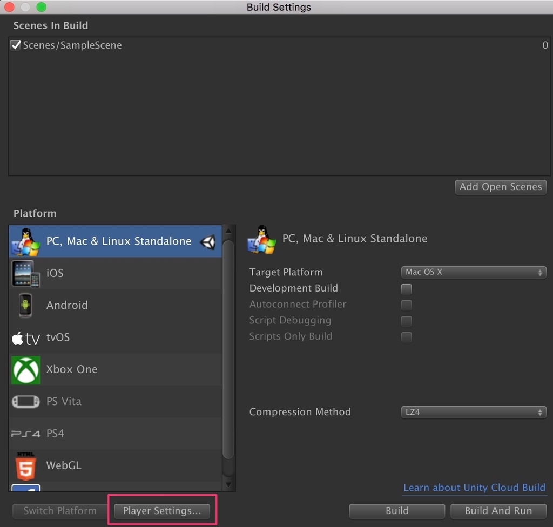Click the Apple tv logo icon
The image size is (553, 527).
point(26,338)
